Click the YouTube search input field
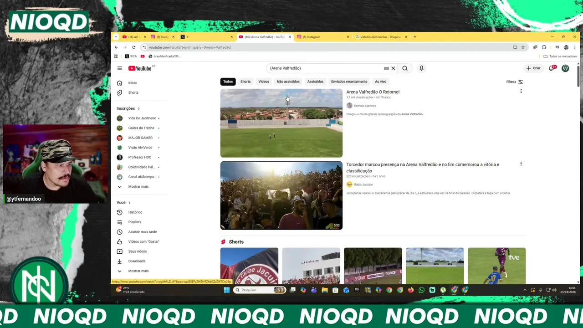 [326, 68]
